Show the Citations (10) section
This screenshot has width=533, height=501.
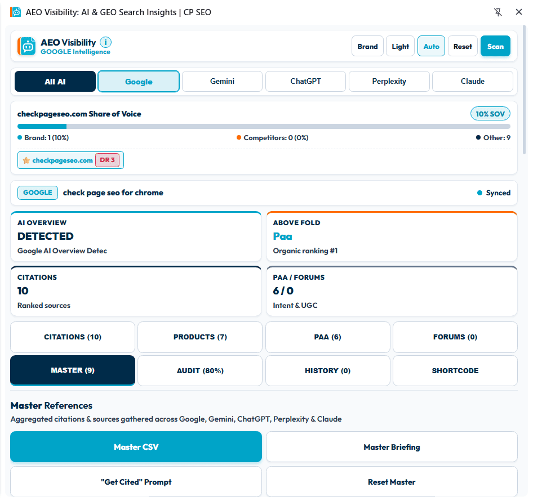point(73,337)
